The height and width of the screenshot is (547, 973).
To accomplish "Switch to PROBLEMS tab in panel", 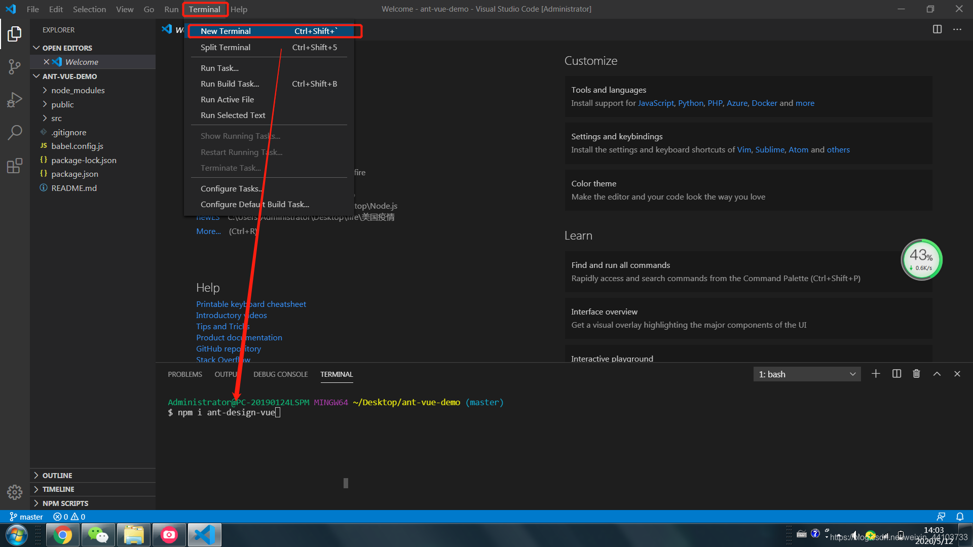I will (185, 374).
